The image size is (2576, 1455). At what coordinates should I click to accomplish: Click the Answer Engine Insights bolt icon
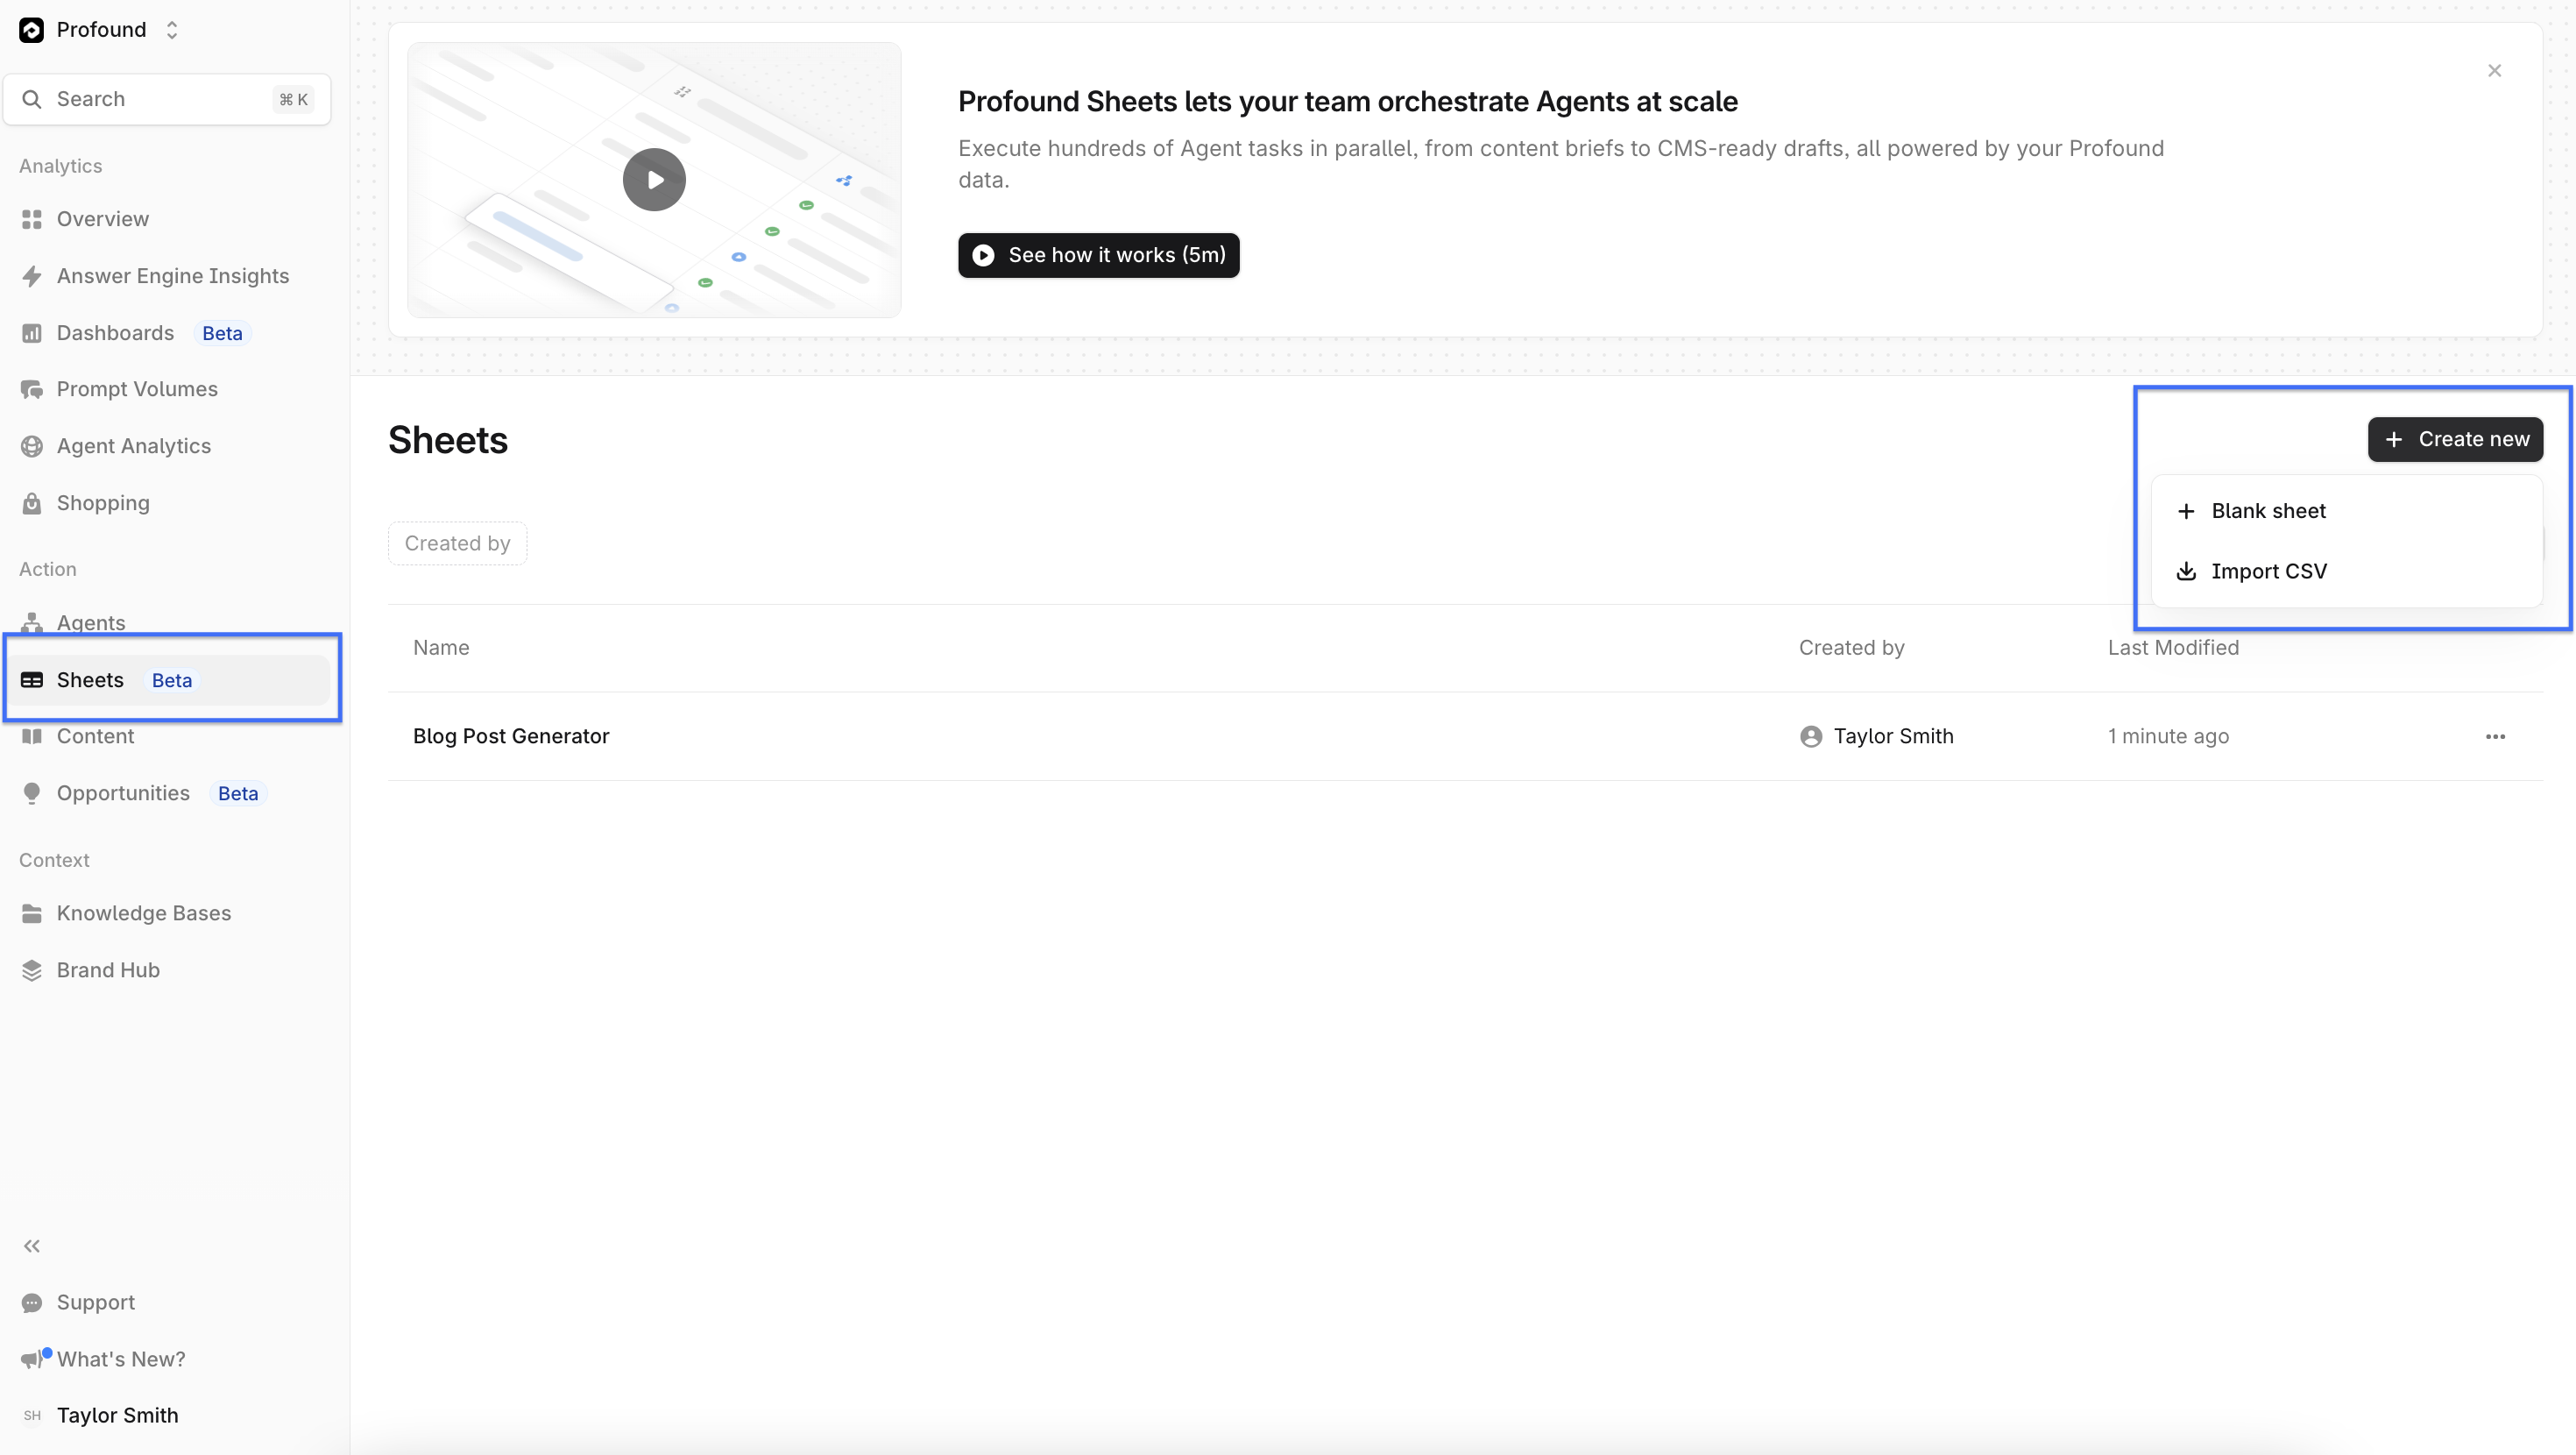pos(32,276)
